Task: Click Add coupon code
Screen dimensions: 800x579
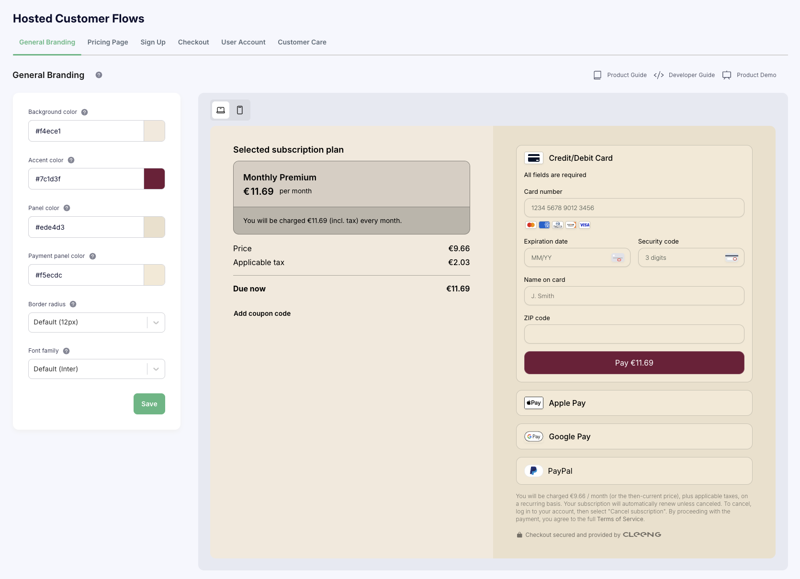Action: coord(262,313)
